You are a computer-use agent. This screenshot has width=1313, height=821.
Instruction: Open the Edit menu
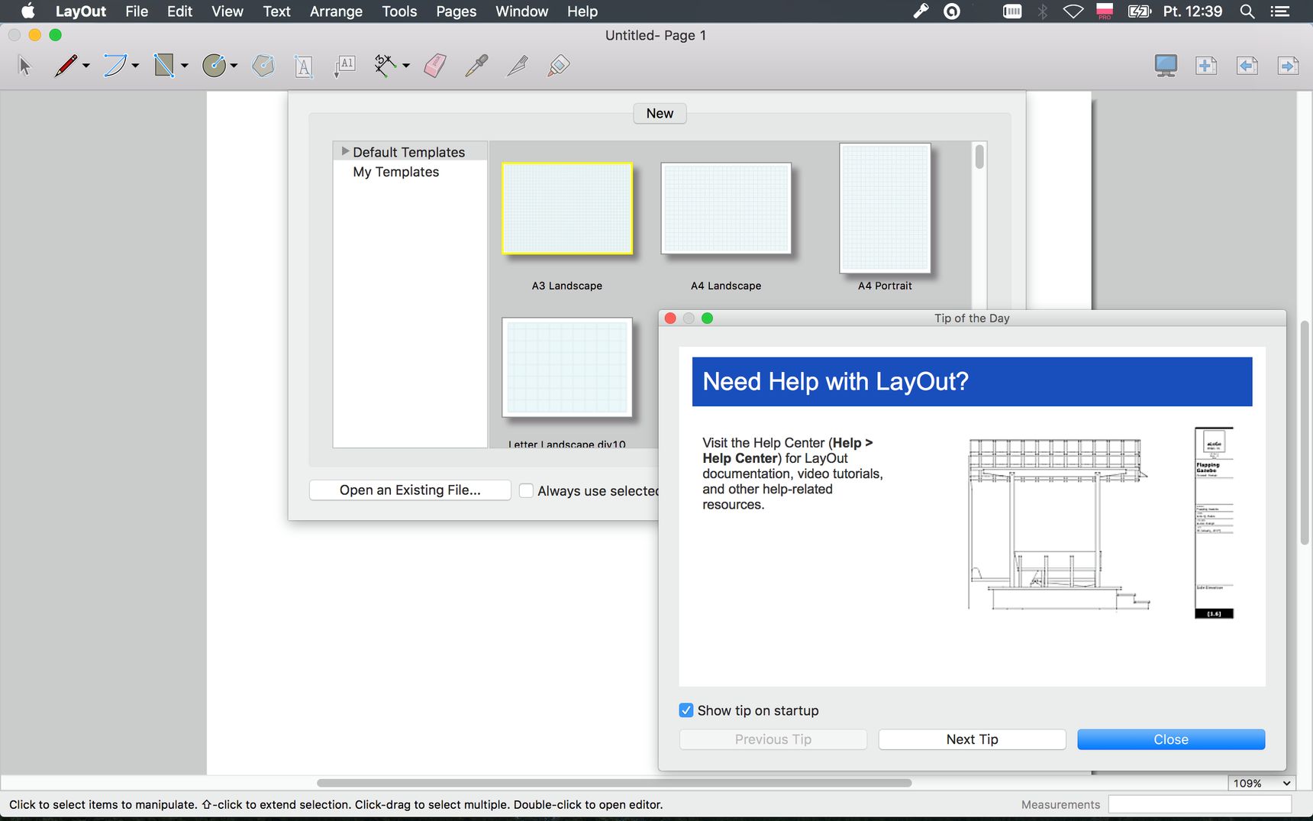coord(179,11)
